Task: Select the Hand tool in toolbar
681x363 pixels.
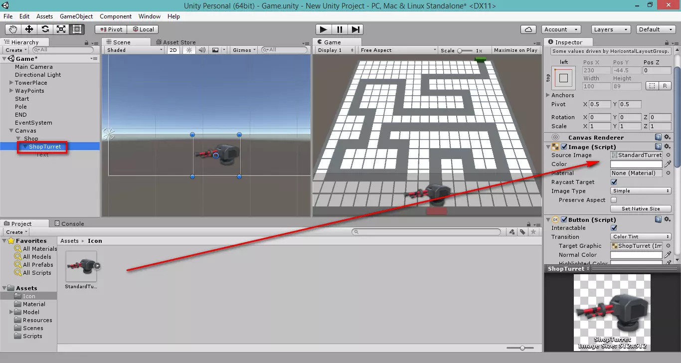Action: [x=13, y=29]
